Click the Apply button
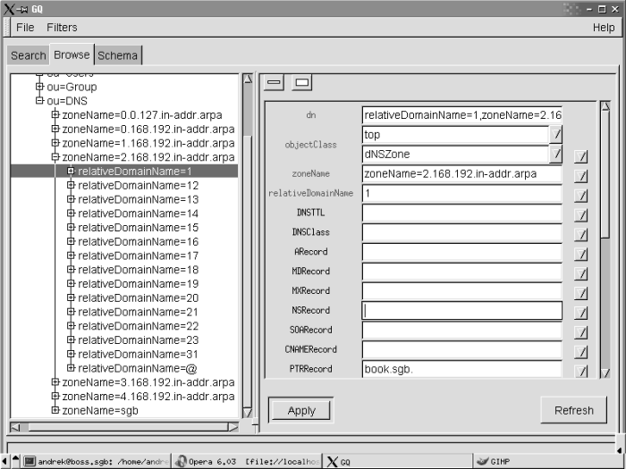The height and width of the screenshot is (469, 626). [301, 410]
